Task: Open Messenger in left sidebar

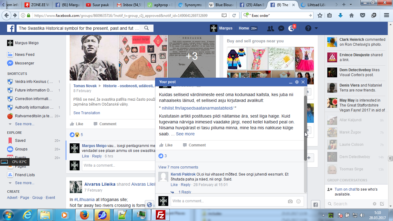Action: (x=25, y=63)
